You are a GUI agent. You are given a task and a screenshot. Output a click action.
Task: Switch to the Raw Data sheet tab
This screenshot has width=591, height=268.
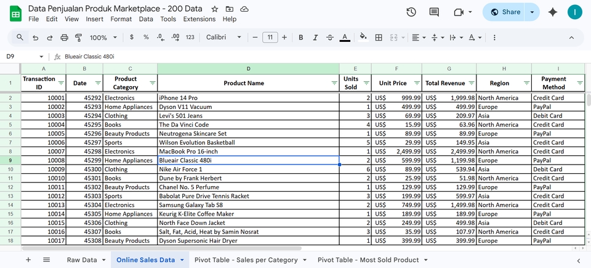tap(82, 260)
